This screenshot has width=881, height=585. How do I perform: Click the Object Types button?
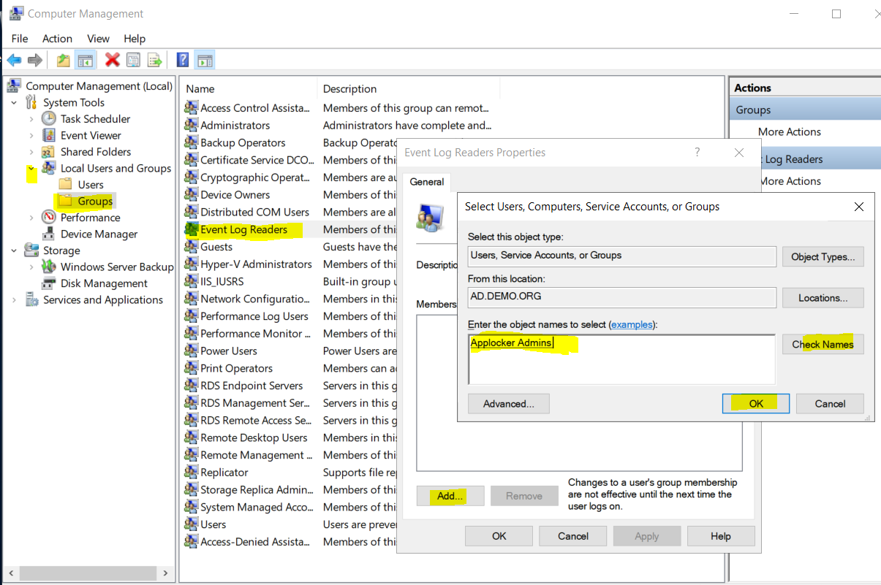[x=823, y=256]
